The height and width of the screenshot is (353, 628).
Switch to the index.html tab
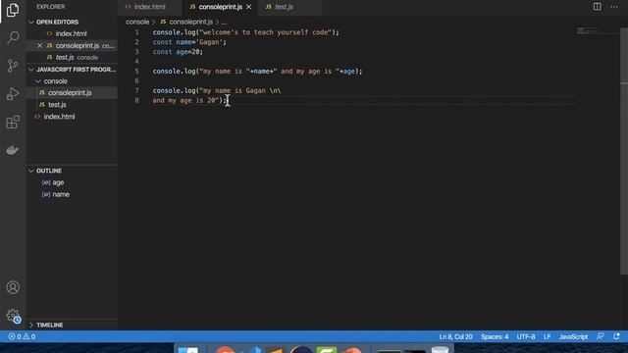tap(149, 7)
